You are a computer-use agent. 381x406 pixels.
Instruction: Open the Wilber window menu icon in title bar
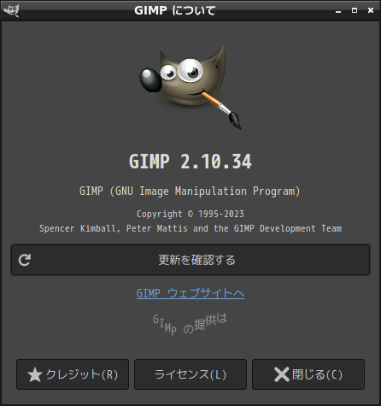[x=11, y=10]
